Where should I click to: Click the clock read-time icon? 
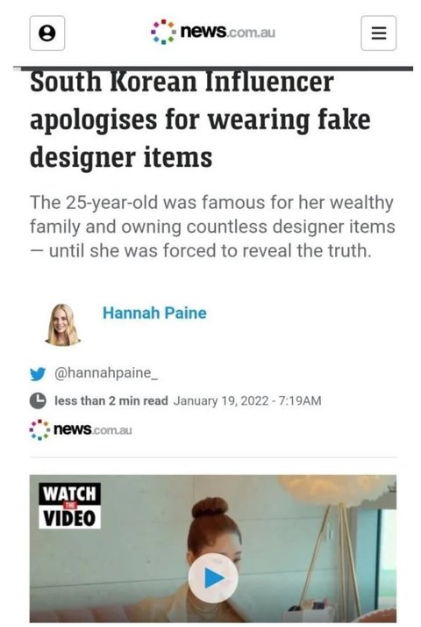tap(38, 400)
